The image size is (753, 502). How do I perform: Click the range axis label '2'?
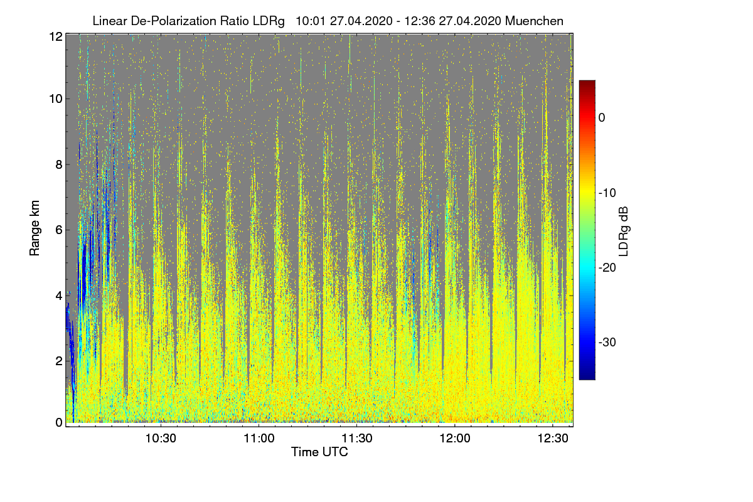click(59, 361)
